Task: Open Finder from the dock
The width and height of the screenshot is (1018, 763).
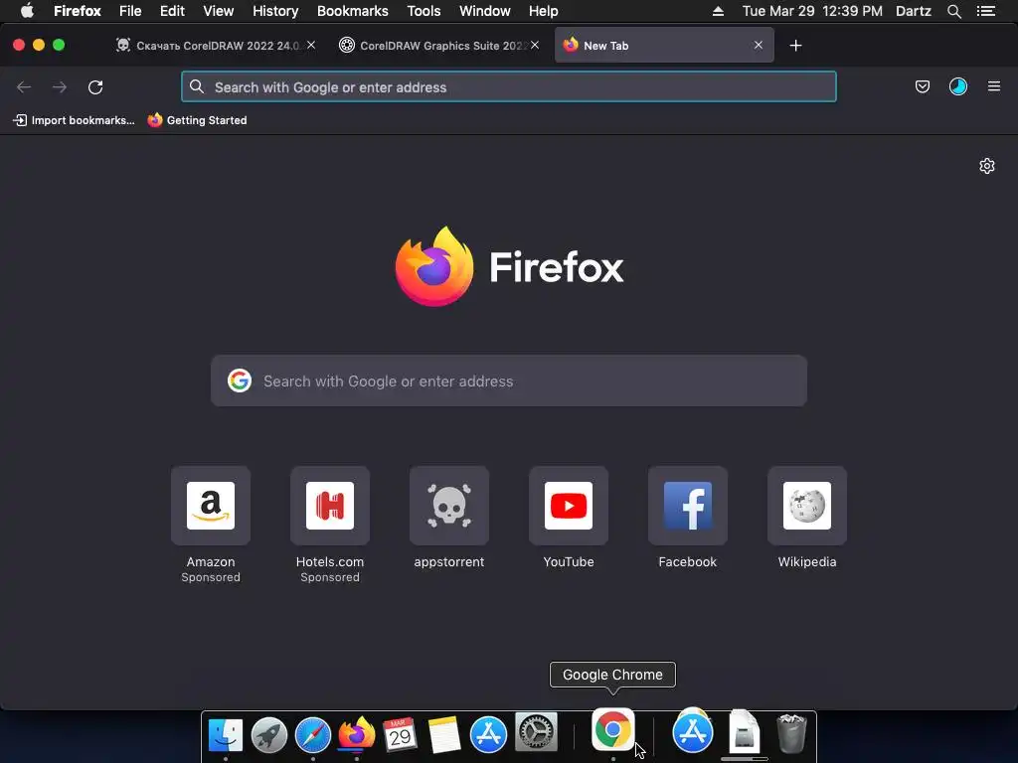Action: [x=226, y=734]
